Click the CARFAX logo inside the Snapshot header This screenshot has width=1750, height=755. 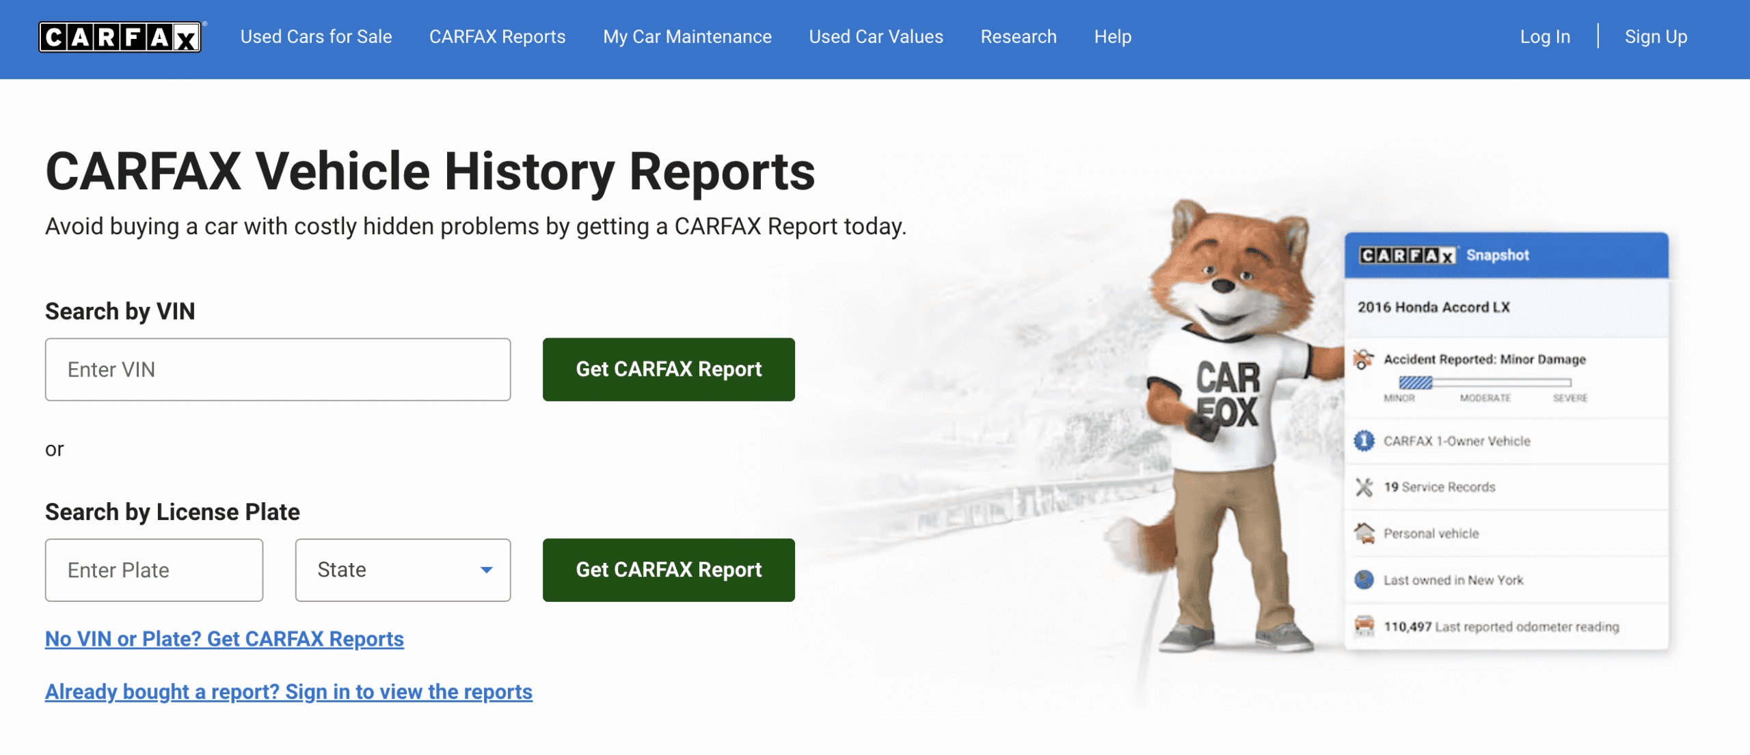[x=1408, y=254]
